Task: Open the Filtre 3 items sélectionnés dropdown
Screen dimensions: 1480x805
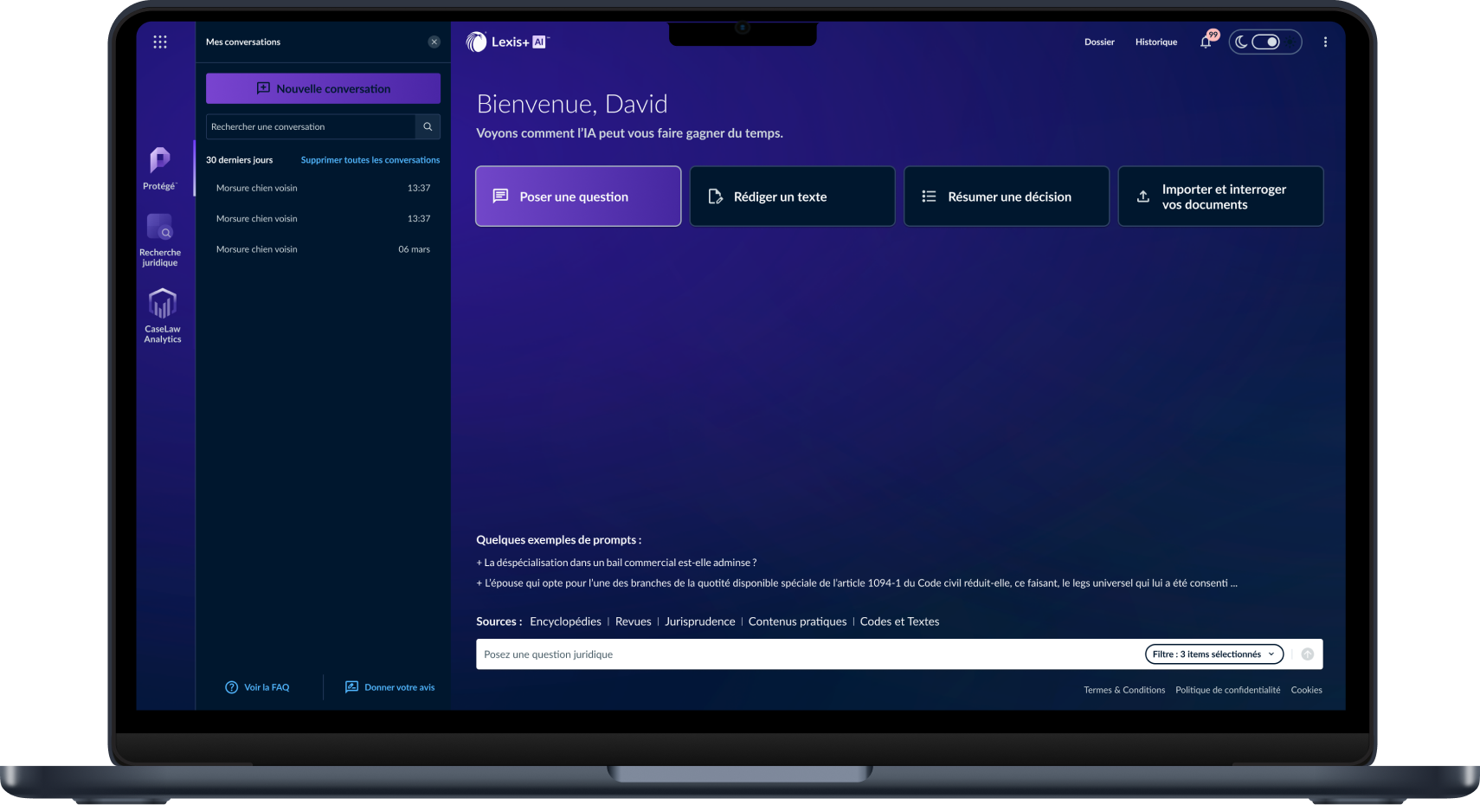Action: click(1213, 654)
